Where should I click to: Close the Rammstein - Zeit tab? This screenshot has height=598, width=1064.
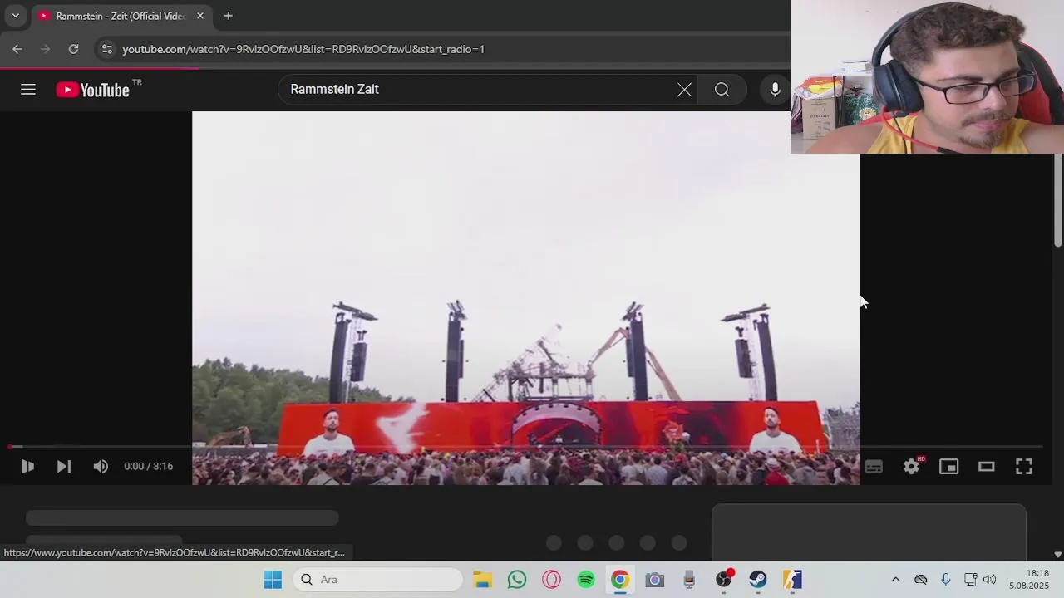(199, 16)
